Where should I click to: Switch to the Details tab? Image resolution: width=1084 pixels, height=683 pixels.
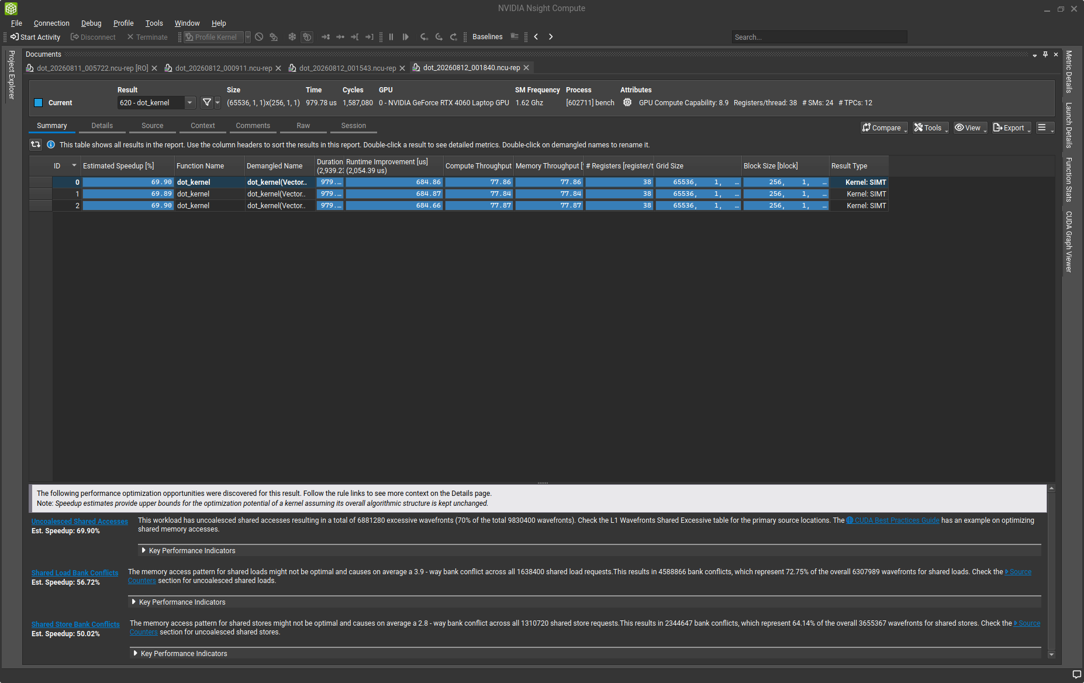click(x=102, y=126)
